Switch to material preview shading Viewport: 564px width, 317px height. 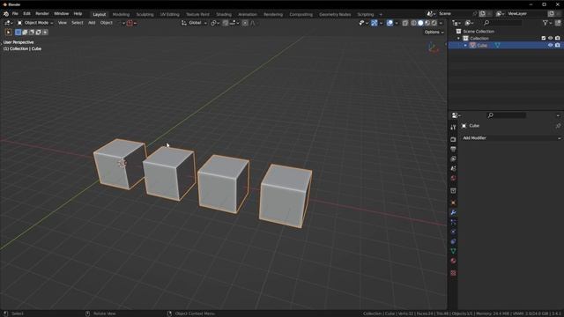click(x=427, y=23)
